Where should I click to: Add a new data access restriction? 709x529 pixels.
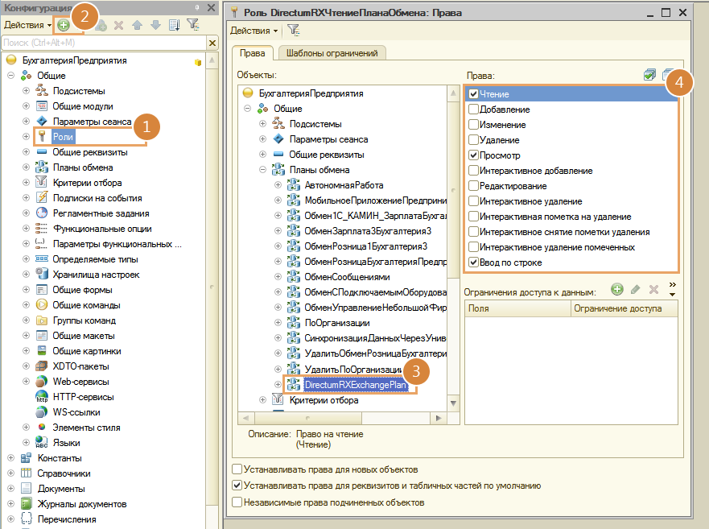coord(616,288)
